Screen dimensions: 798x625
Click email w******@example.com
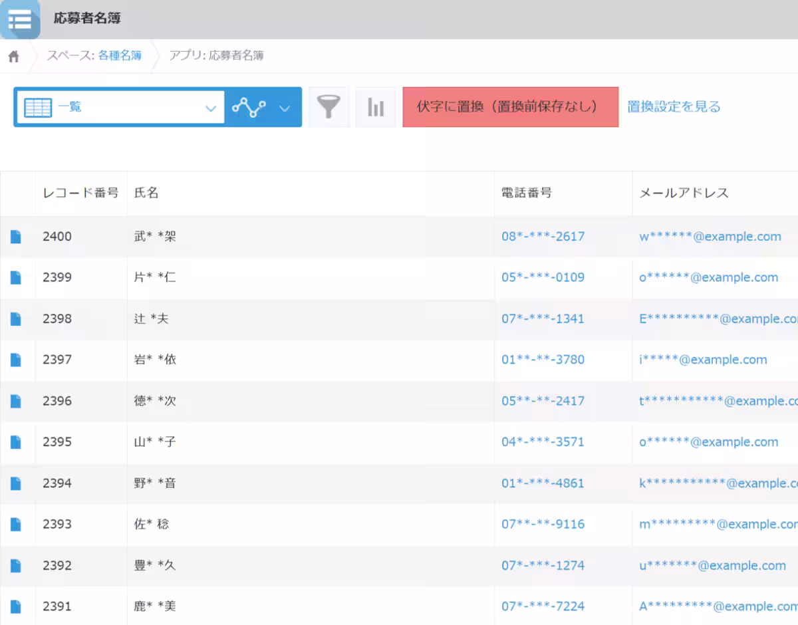710,237
